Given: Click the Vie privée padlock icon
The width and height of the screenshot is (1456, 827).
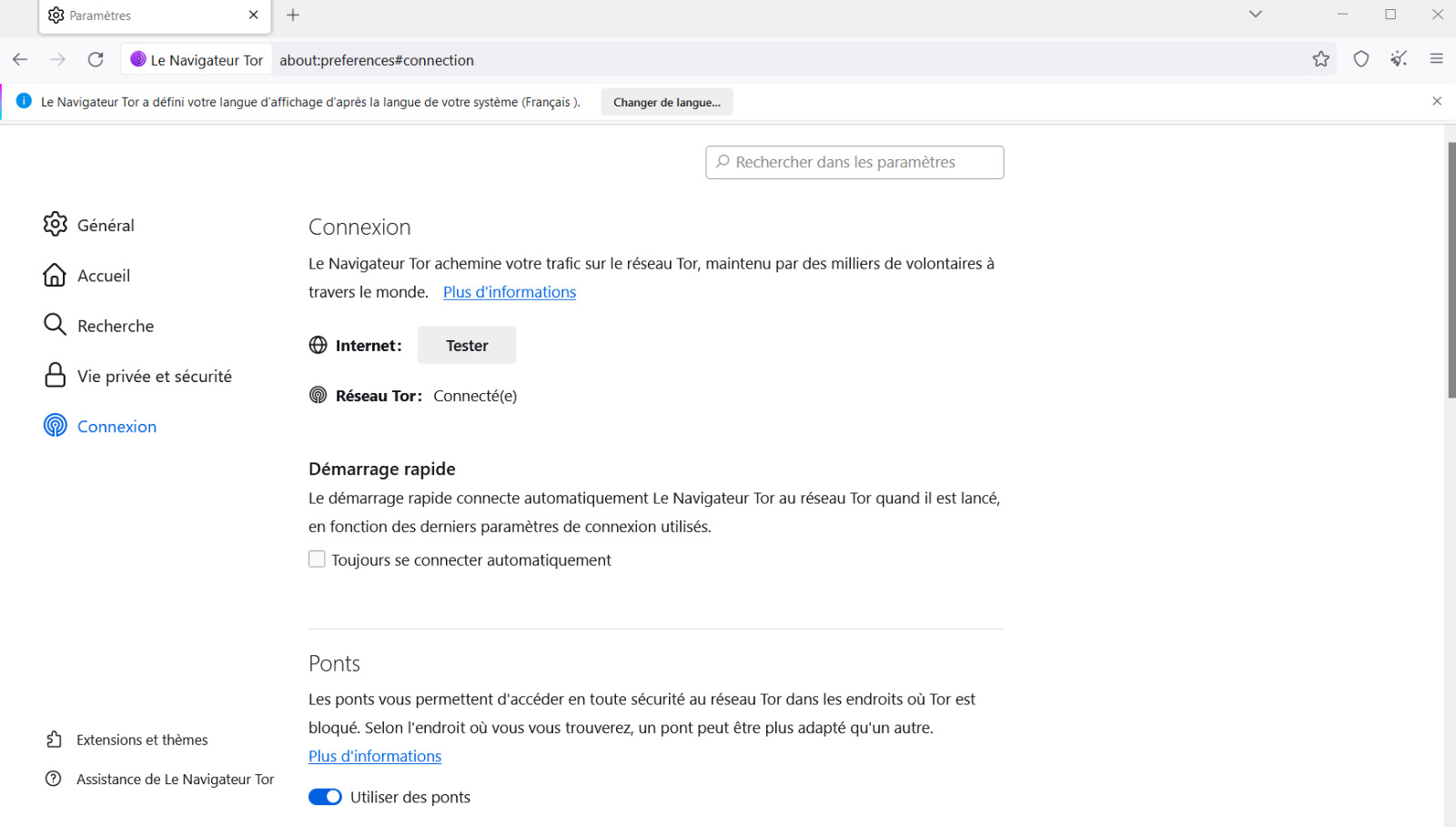Looking at the screenshot, I should click(x=55, y=375).
